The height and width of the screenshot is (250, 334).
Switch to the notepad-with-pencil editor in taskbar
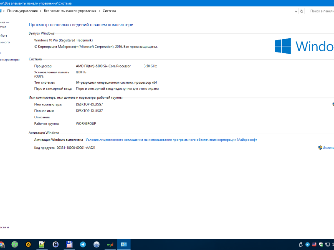[x=42, y=245]
